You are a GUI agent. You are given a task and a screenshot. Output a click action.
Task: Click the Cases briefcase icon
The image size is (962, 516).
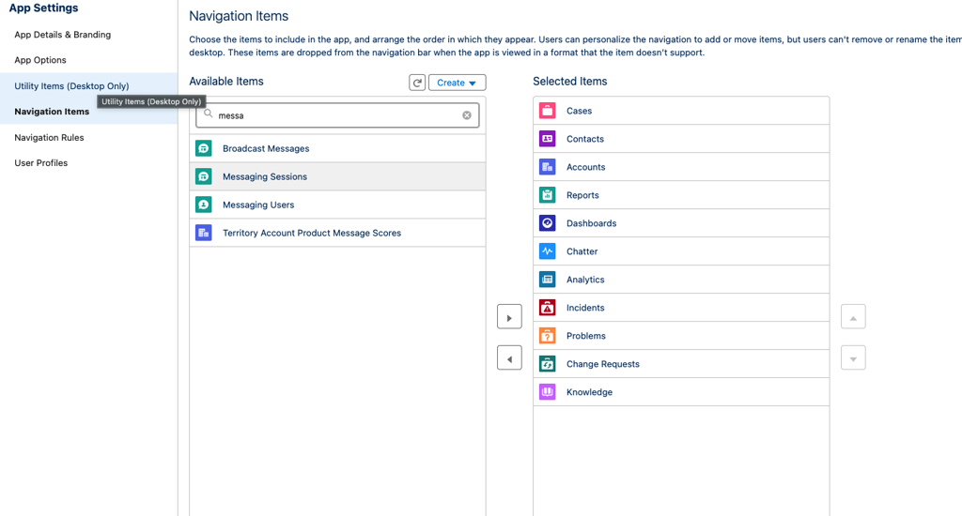click(548, 111)
